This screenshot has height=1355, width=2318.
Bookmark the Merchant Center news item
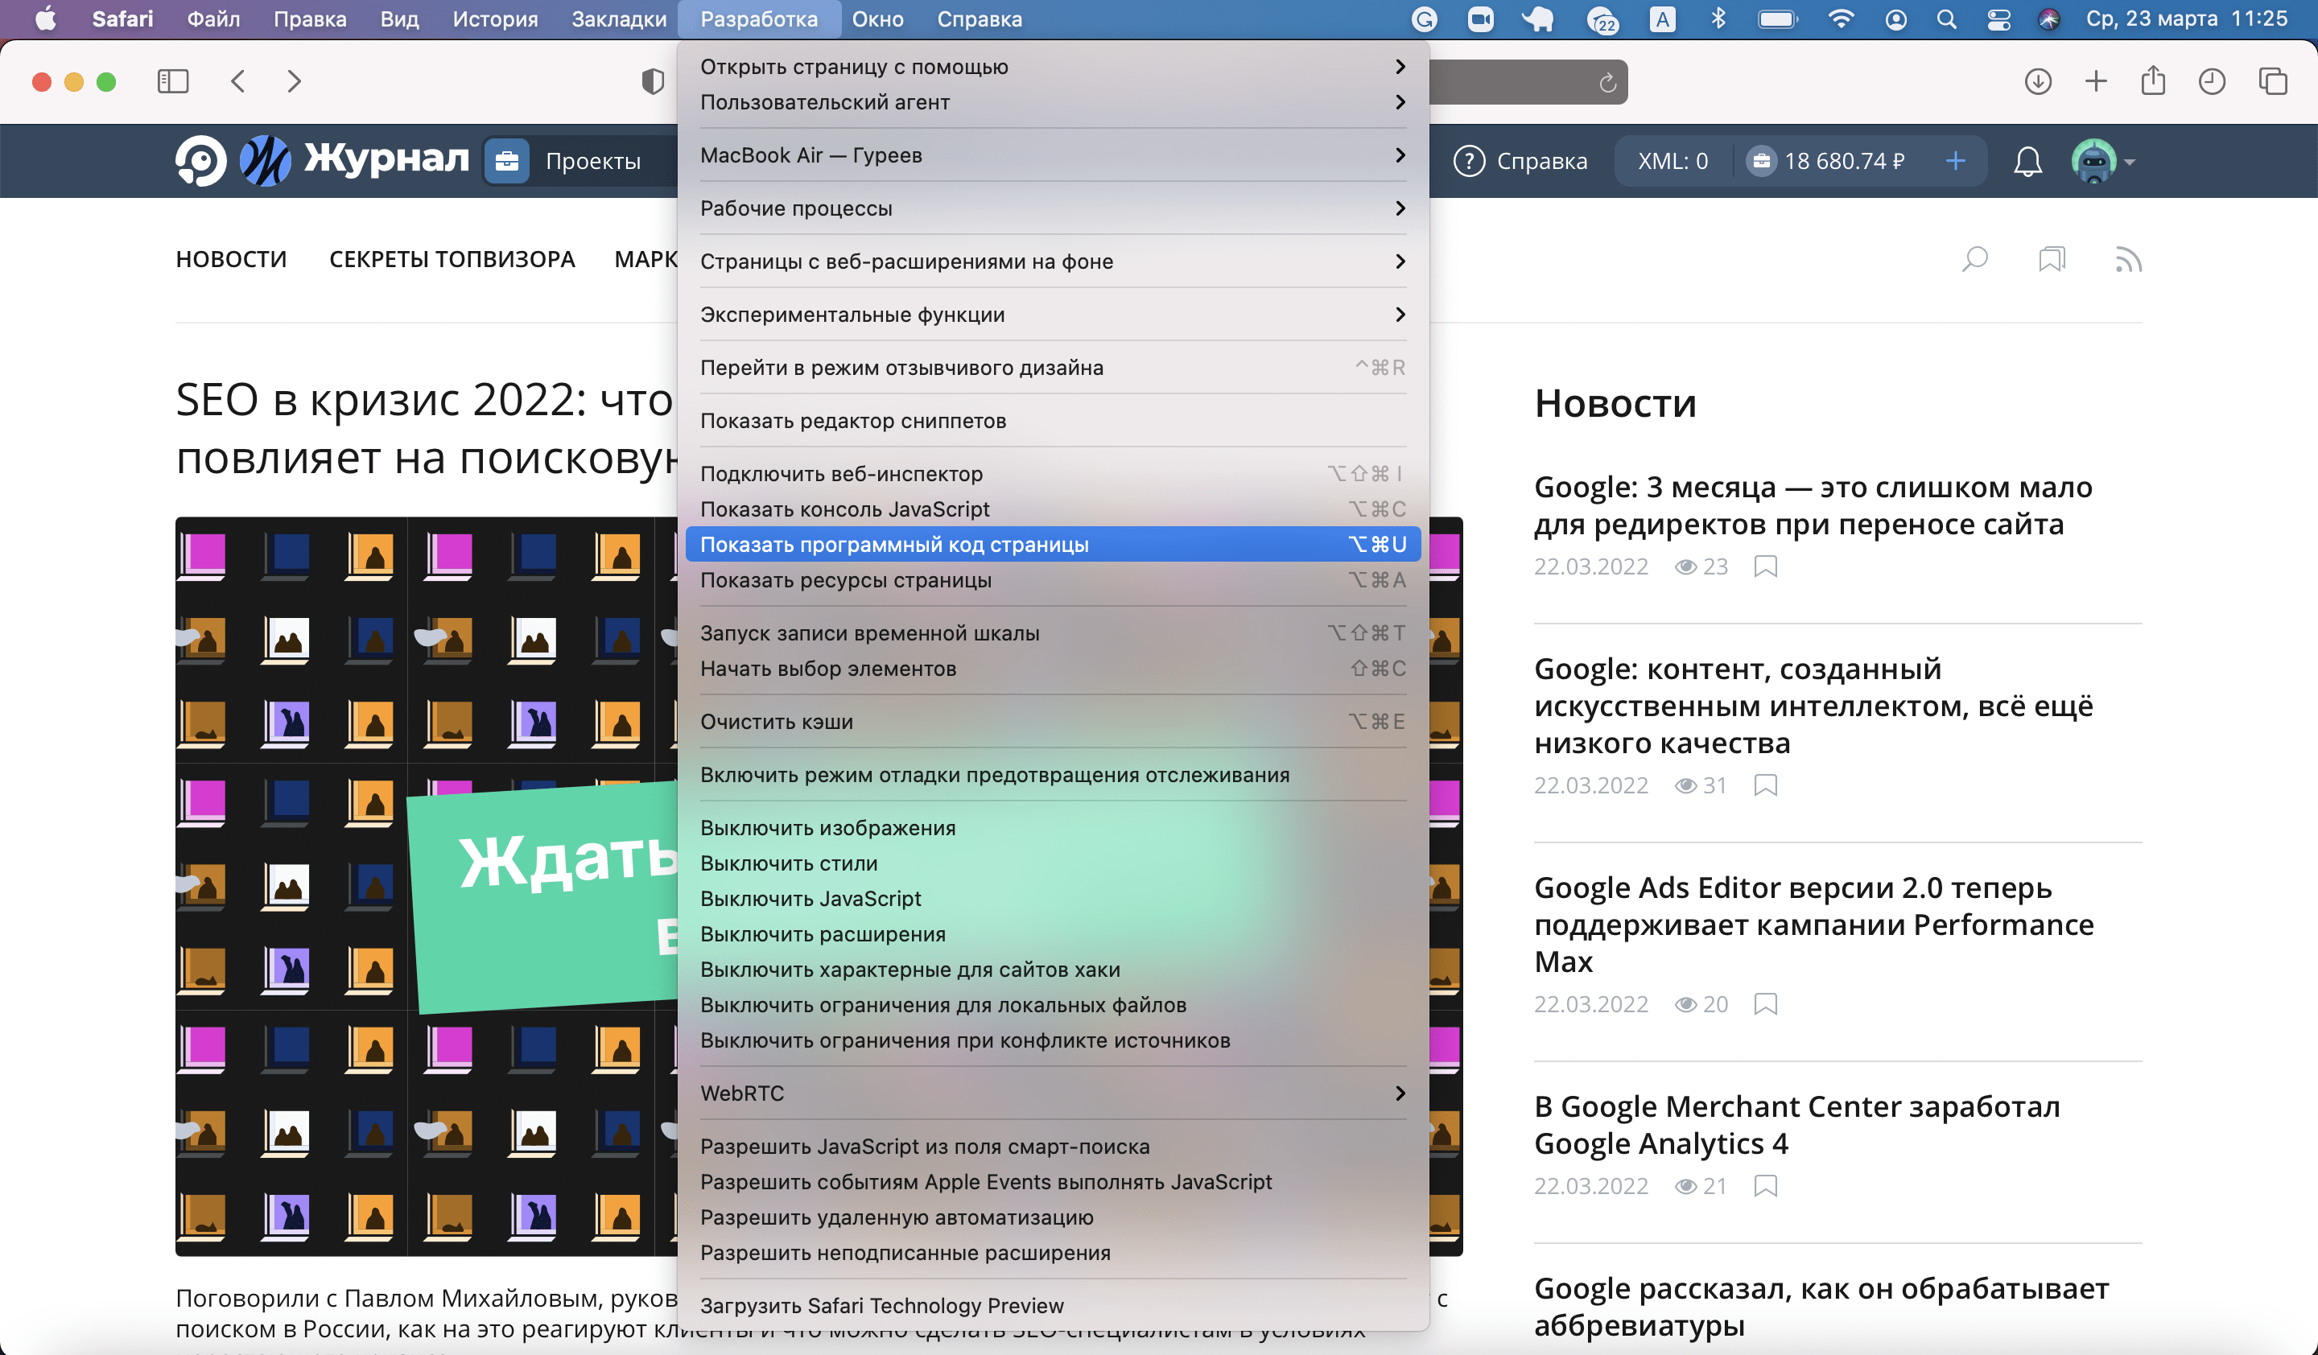[x=1765, y=1186]
